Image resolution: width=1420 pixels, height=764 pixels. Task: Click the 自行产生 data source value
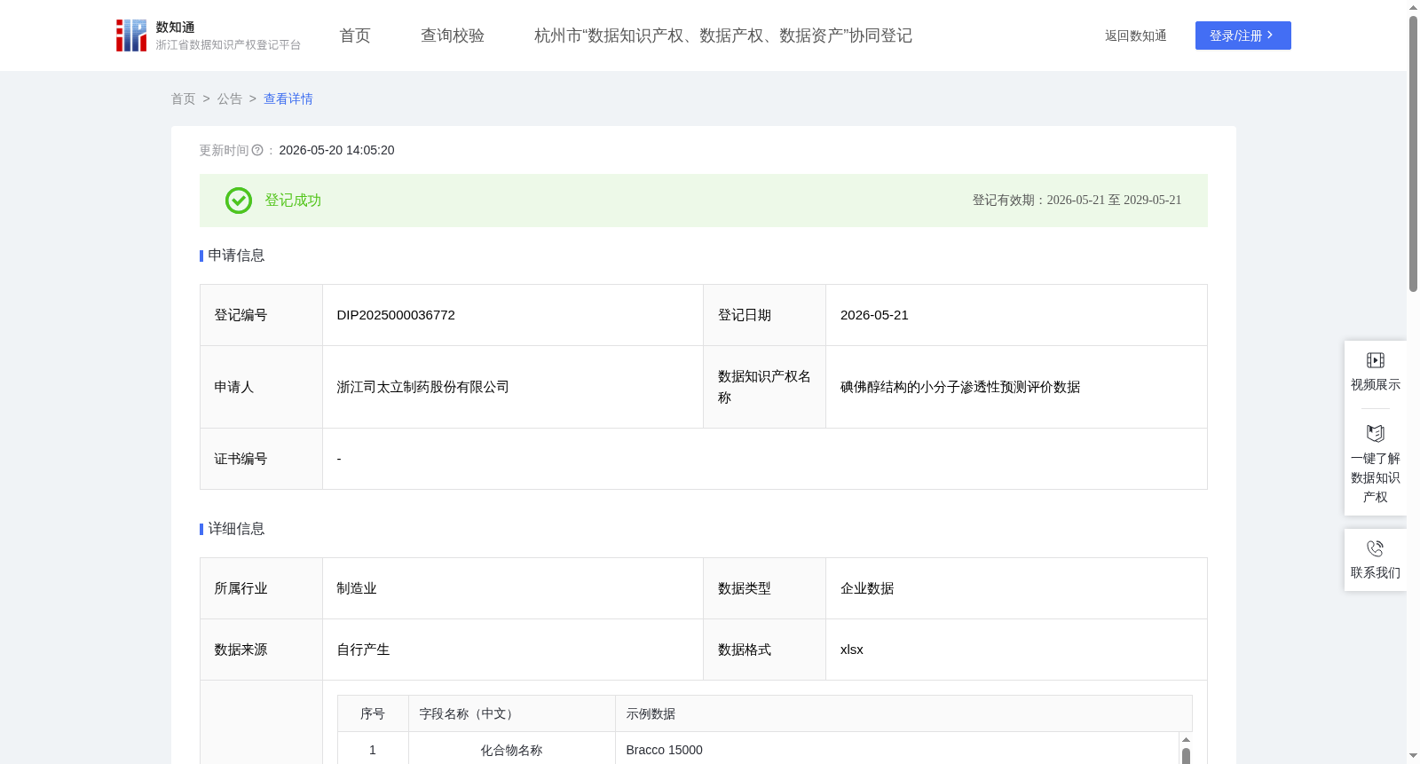point(363,650)
